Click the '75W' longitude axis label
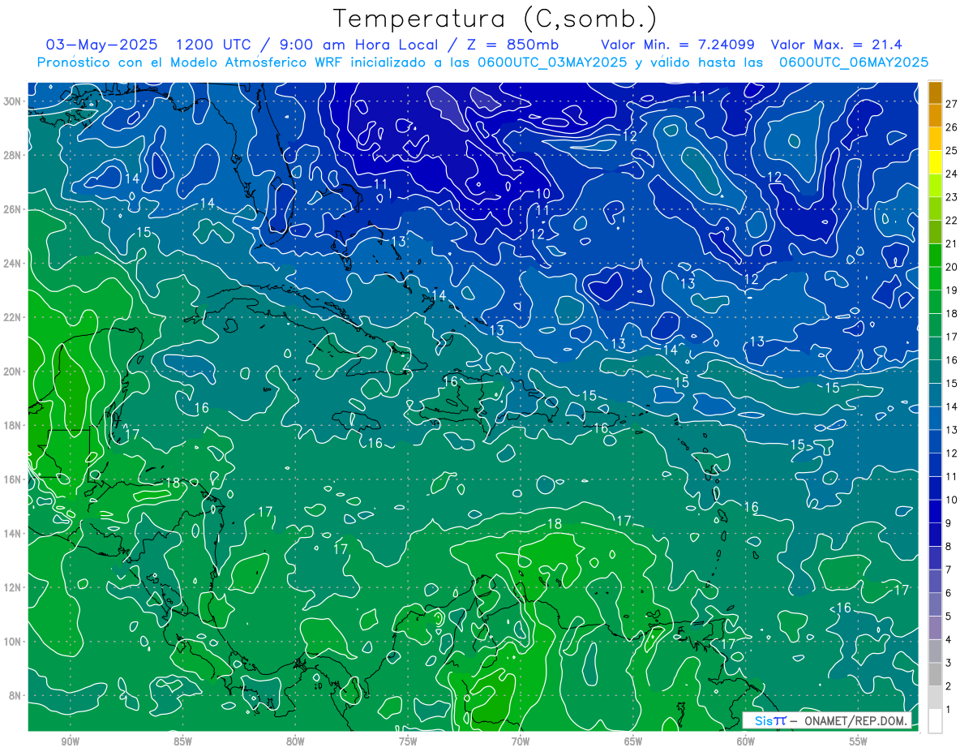973x752 pixels. [x=408, y=741]
